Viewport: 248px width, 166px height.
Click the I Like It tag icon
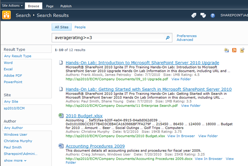point(194,15)
